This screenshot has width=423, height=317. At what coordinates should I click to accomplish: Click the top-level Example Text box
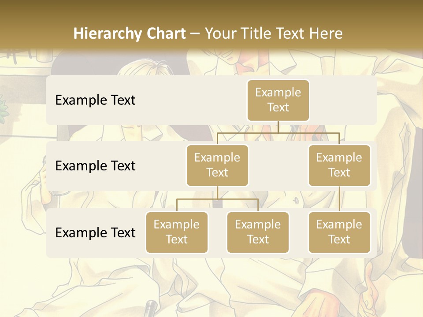pos(278,100)
